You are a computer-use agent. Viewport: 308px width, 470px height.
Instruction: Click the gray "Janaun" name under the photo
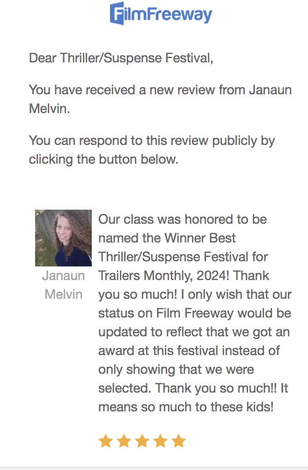coord(63,275)
